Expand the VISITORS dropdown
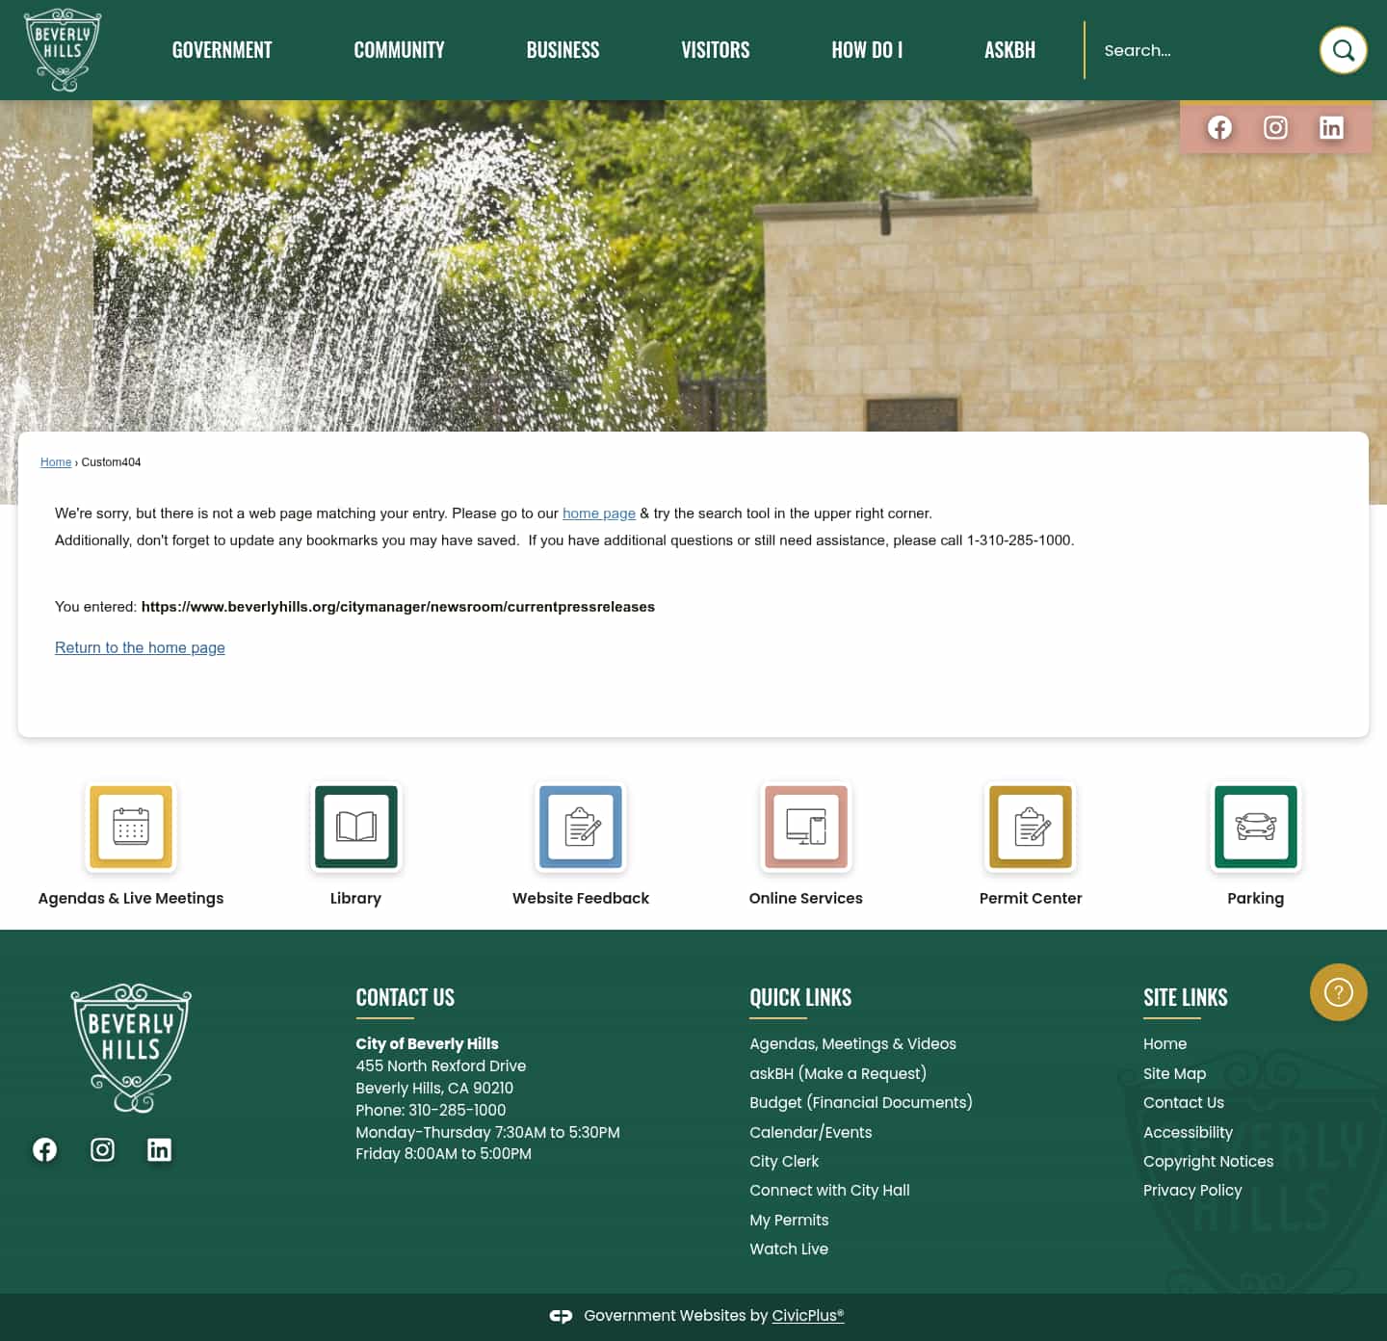The image size is (1387, 1341). pos(716,50)
